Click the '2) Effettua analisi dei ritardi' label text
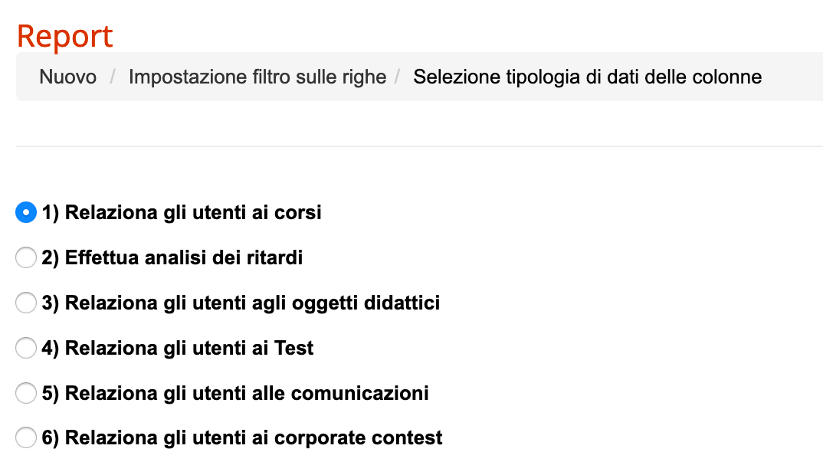The height and width of the screenshot is (475, 823). [x=172, y=258]
